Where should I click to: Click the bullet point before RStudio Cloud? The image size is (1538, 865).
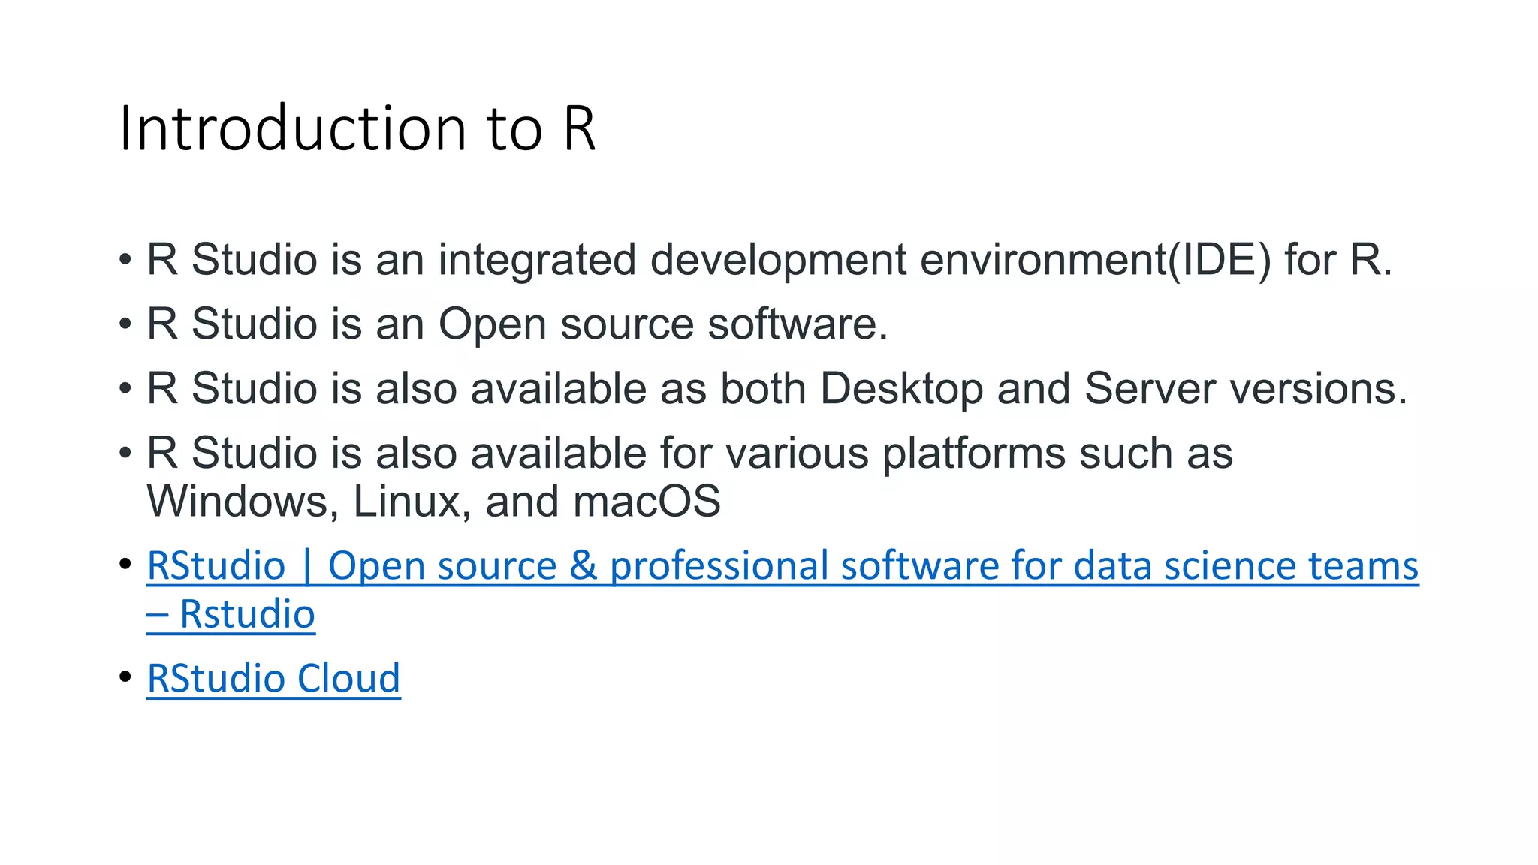click(x=125, y=677)
